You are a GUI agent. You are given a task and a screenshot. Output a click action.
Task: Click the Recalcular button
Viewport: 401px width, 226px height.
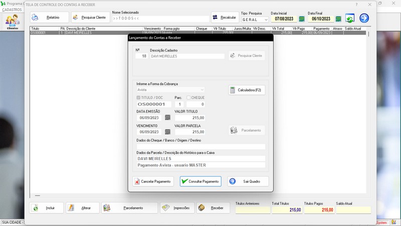click(x=225, y=18)
